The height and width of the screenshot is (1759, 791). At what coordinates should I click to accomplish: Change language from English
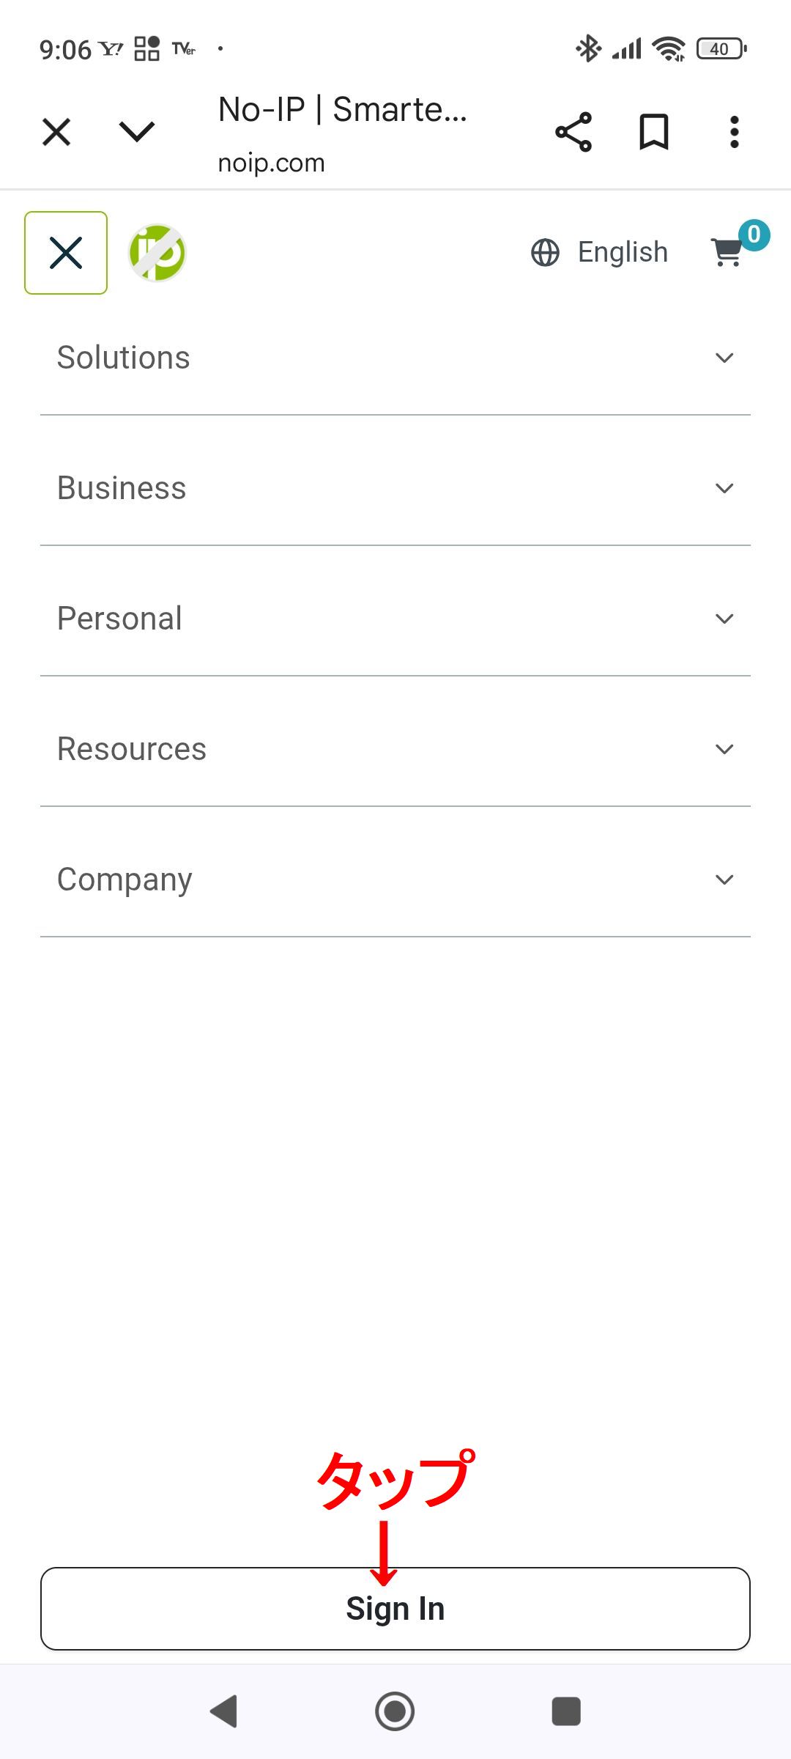pyautogui.click(x=600, y=252)
